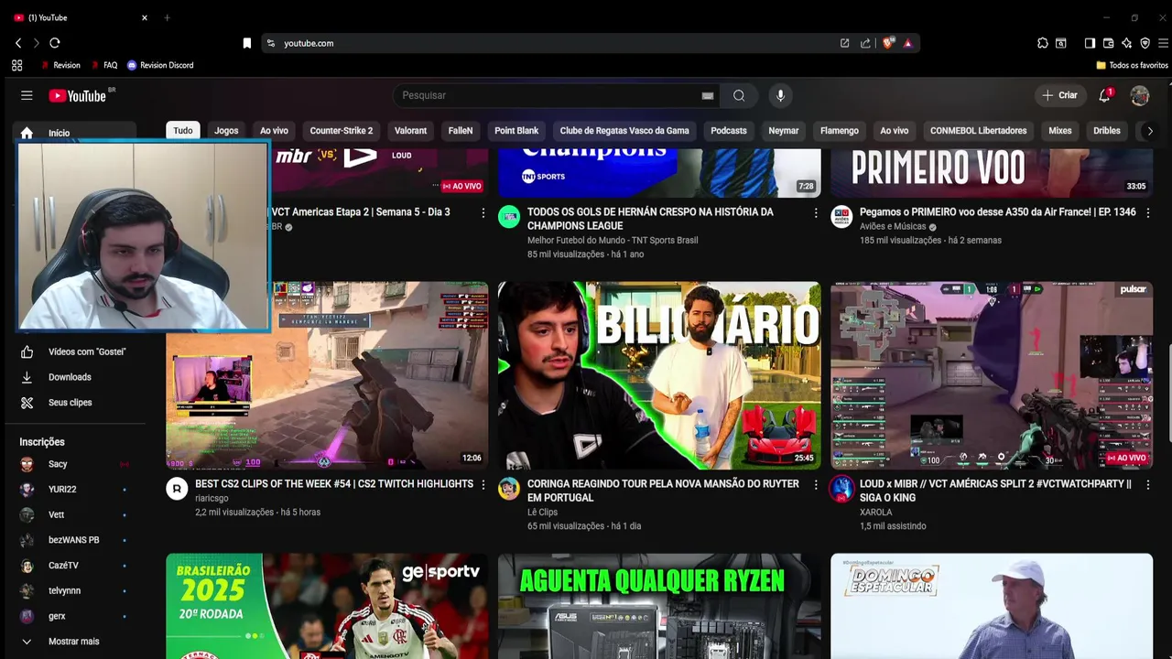This screenshot has width=1172, height=659.
Task: Open the Aviões e Músicas channel avatar
Action: 841,217
